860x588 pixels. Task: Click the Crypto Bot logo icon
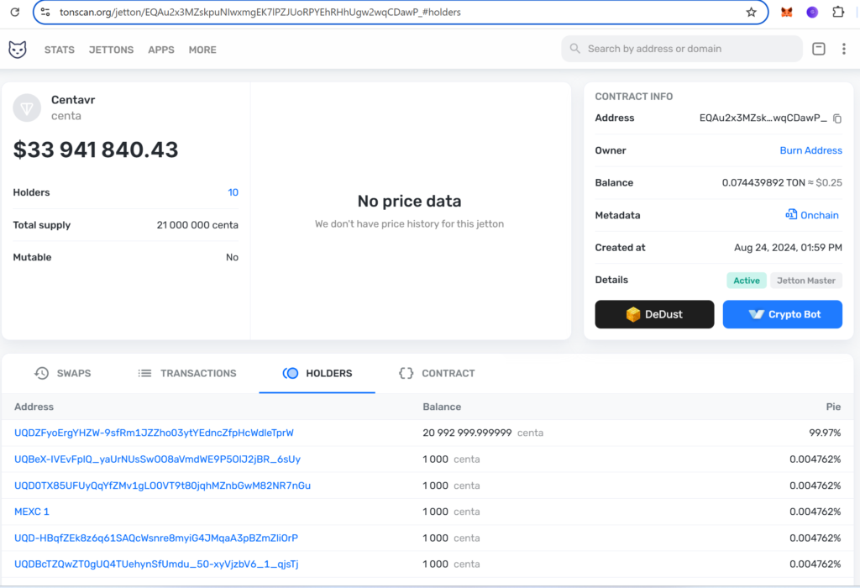pyautogui.click(x=757, y=314)
